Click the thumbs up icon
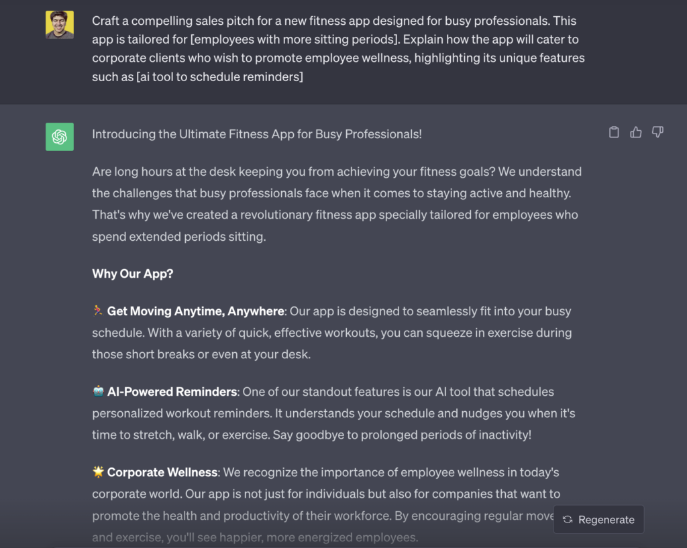The width and height of the screenshot is (687, 548). pos(636,132)
